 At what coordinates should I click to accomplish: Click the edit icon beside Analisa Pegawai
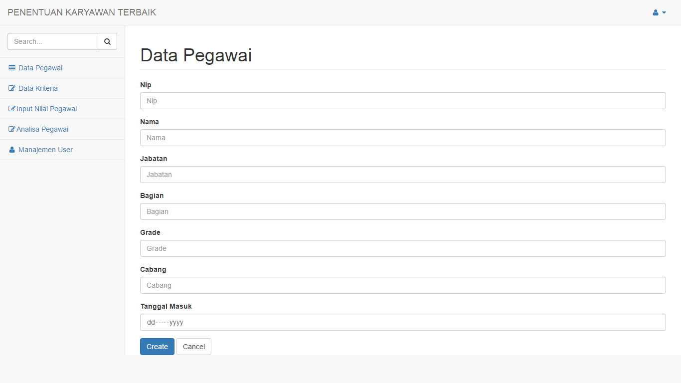[x=12, y=129]
